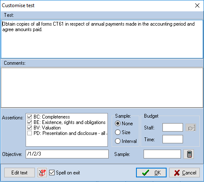Select the None sample radio button

coord(118,124)
